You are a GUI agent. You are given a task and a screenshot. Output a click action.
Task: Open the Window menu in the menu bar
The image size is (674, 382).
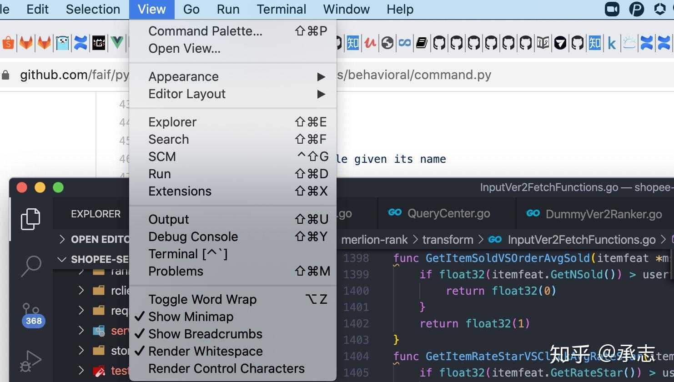point(347,9)
